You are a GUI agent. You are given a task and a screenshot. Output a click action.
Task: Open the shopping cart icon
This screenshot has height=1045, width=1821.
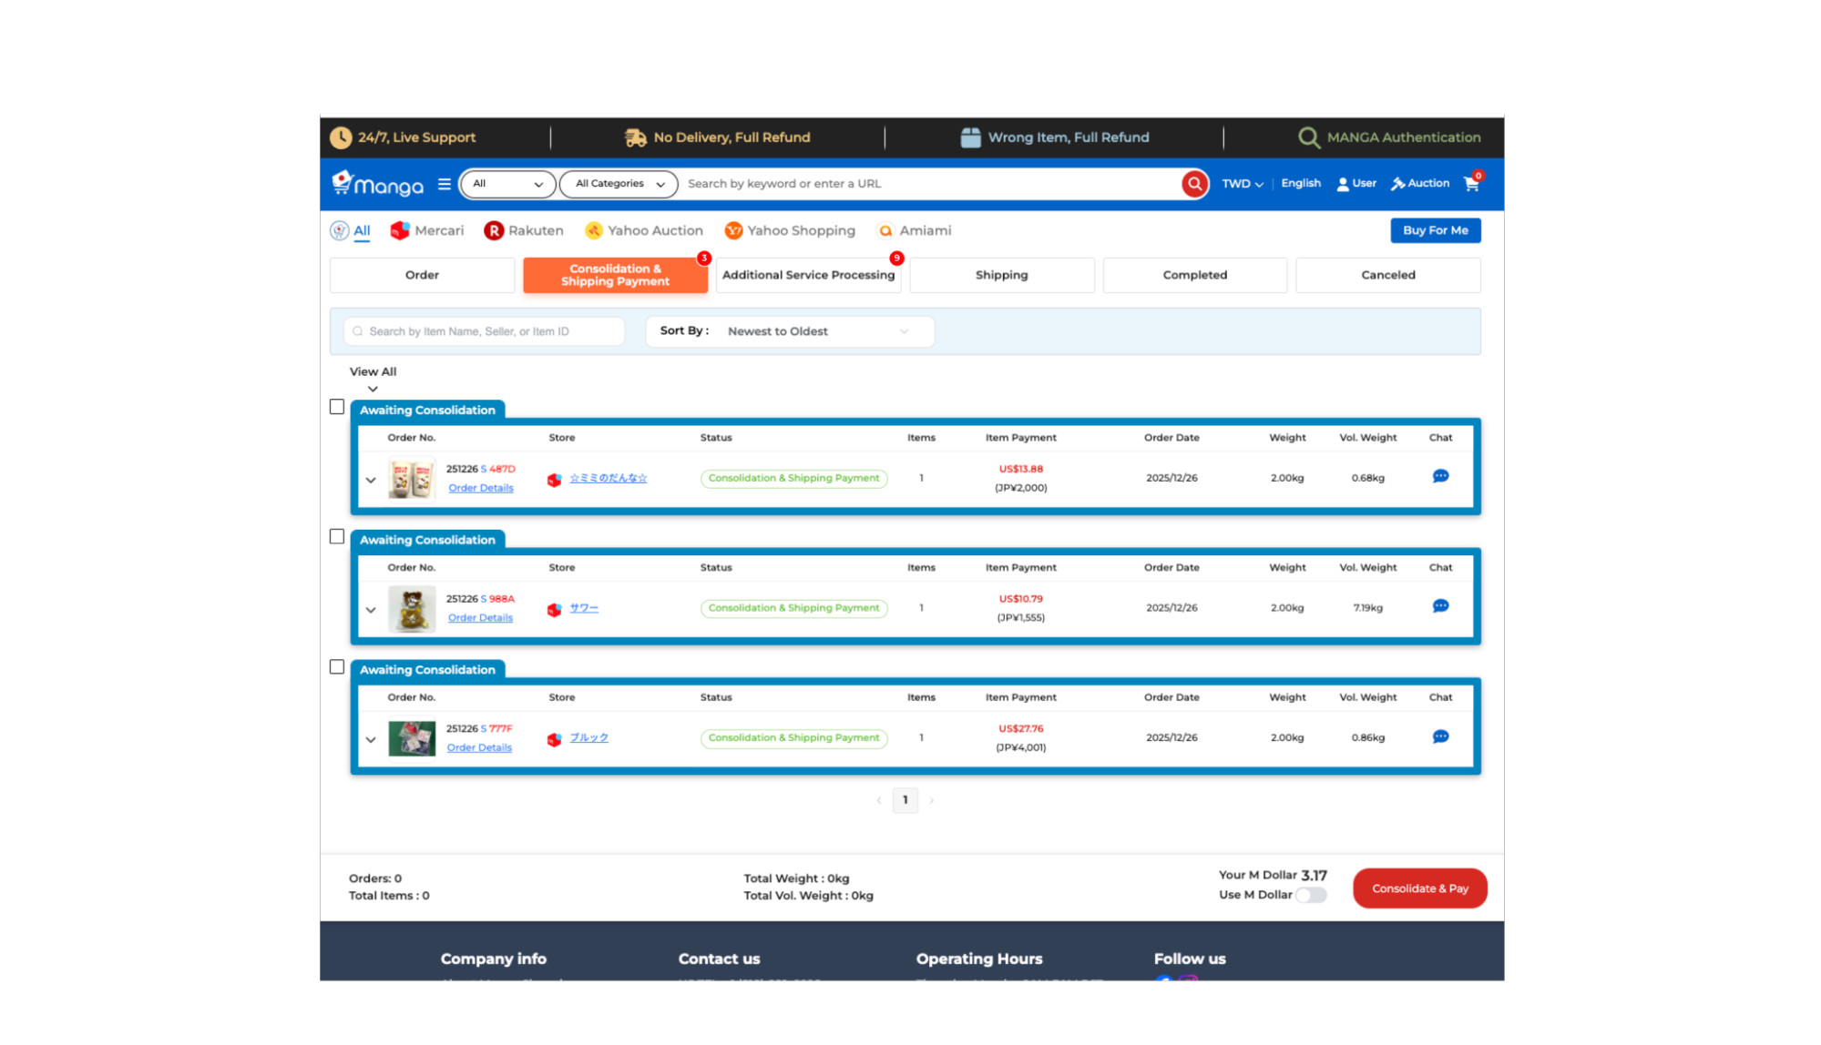[1471, 184]
